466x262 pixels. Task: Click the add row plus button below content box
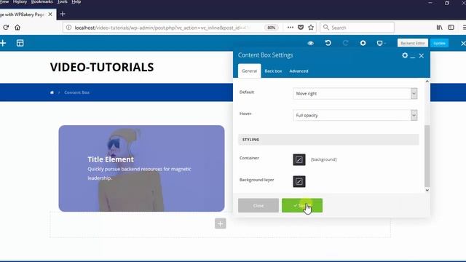point(220,223)
